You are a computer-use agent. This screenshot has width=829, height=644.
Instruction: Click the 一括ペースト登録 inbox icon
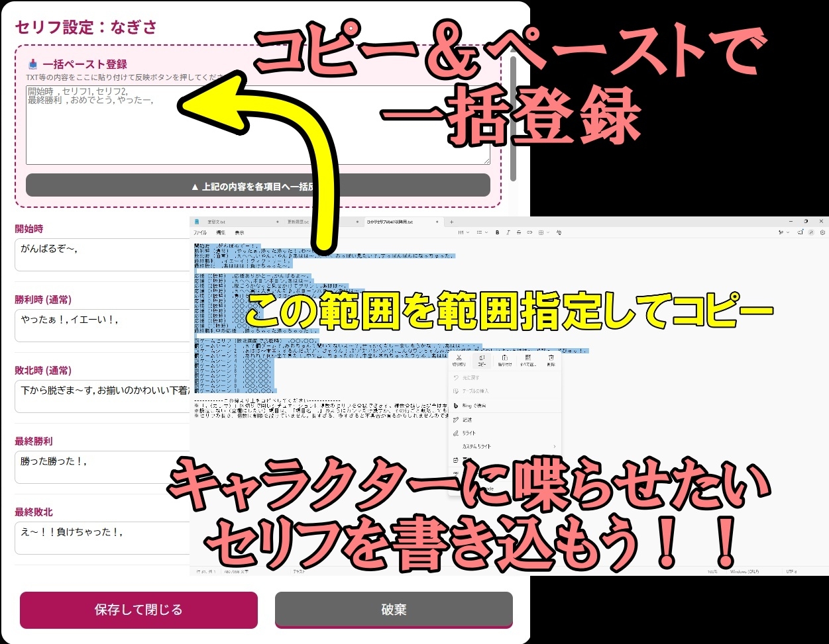(x=33, y=64)
